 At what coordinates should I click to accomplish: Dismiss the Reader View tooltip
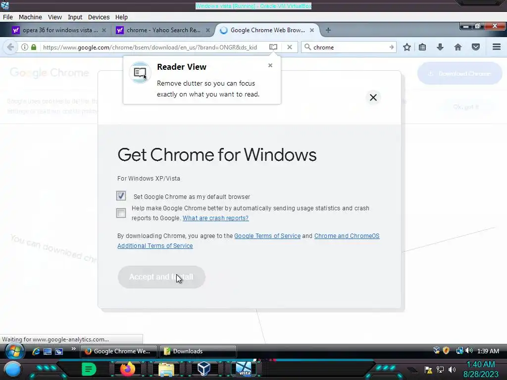(x=270, y=65)
